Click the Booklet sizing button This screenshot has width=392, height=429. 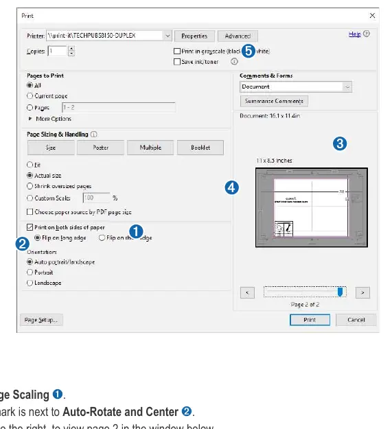click(x=200, y=148)
